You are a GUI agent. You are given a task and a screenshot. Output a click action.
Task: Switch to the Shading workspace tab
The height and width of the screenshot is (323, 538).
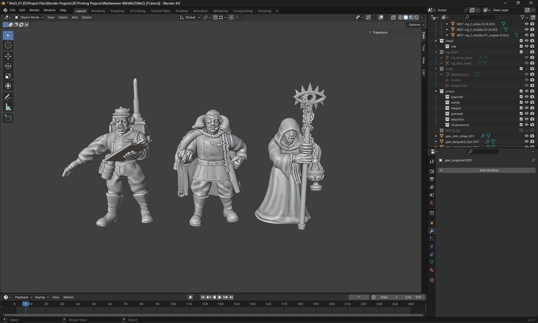(x=181, y=11)
